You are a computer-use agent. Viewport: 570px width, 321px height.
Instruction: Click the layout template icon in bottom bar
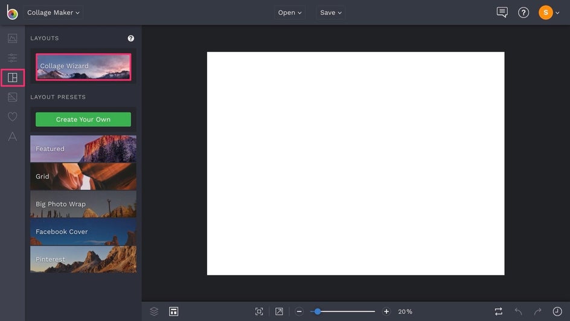174,311
